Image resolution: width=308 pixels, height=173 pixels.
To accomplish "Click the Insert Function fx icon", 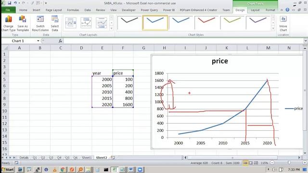I will pyautogui.click(x=60, y=41).
